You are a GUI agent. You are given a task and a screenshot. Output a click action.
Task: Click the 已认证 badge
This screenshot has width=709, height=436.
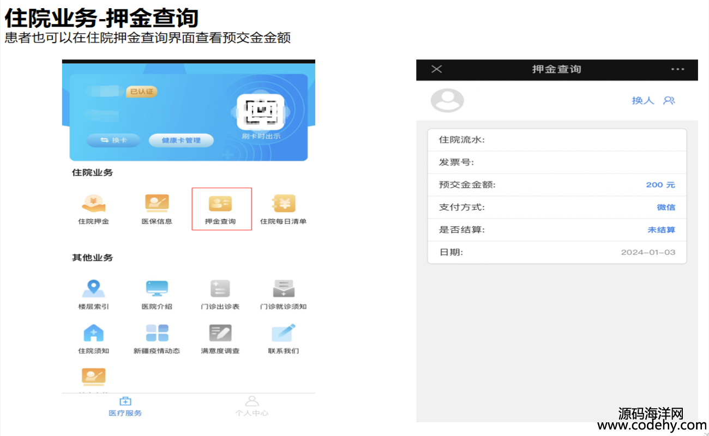tap(141, 92)
